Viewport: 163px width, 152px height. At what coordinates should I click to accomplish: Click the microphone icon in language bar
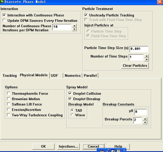[x=108, y=150]
